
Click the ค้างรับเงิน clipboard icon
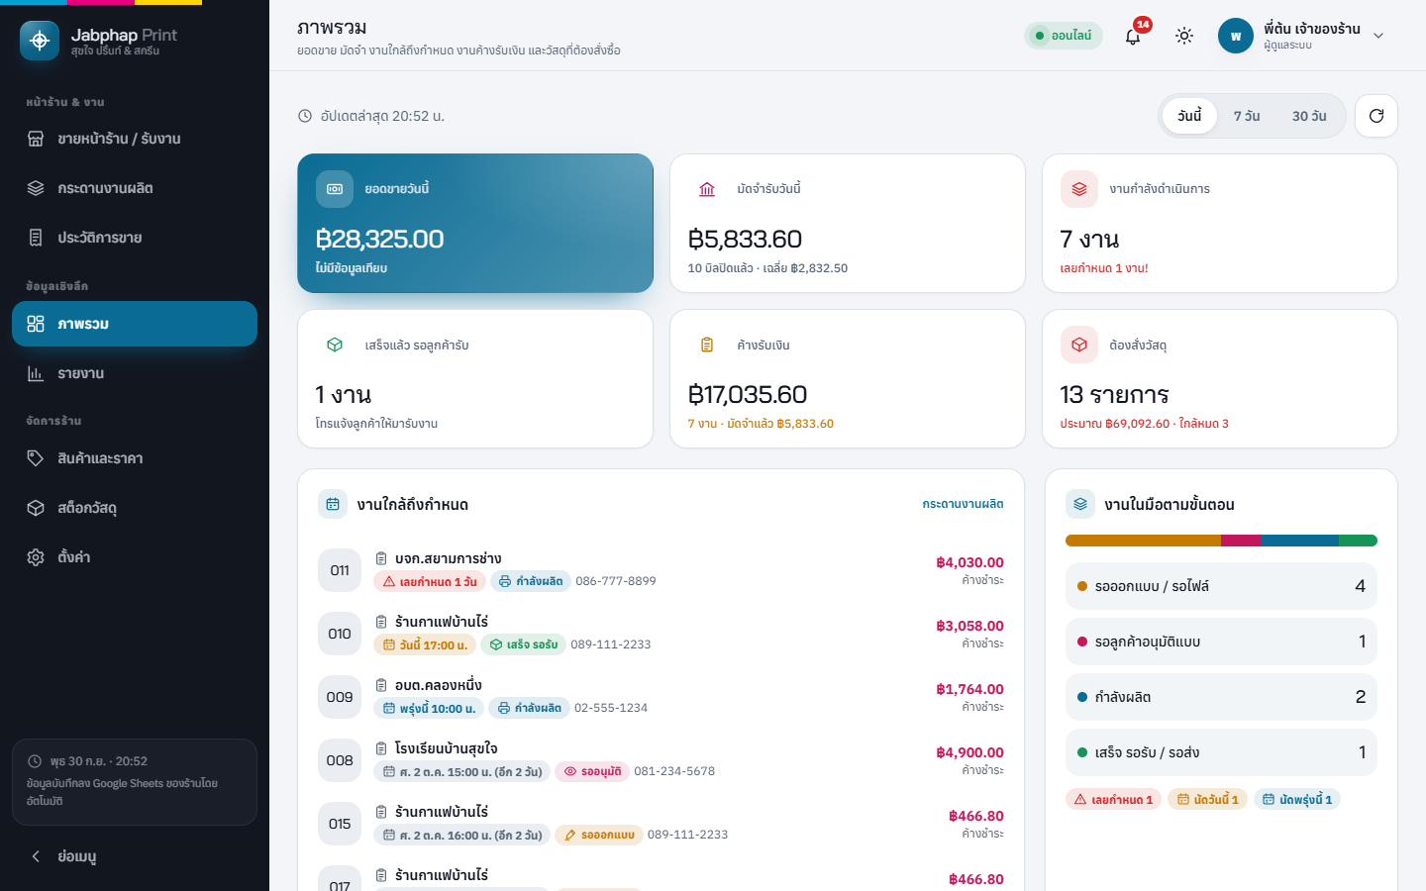(707, 345)
